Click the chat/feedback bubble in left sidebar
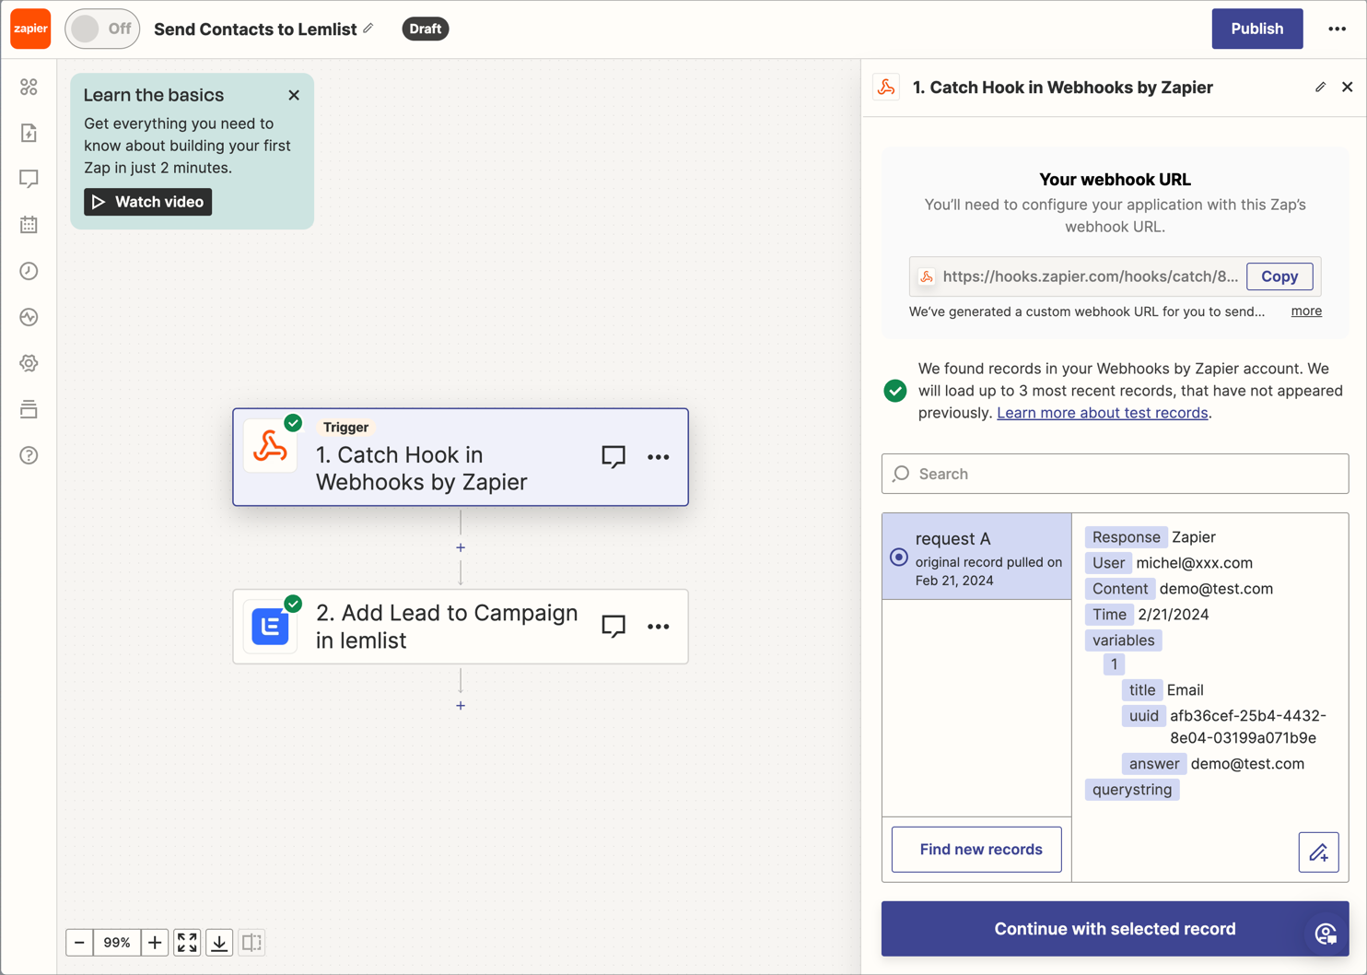1367x975 pixels. 28,178
